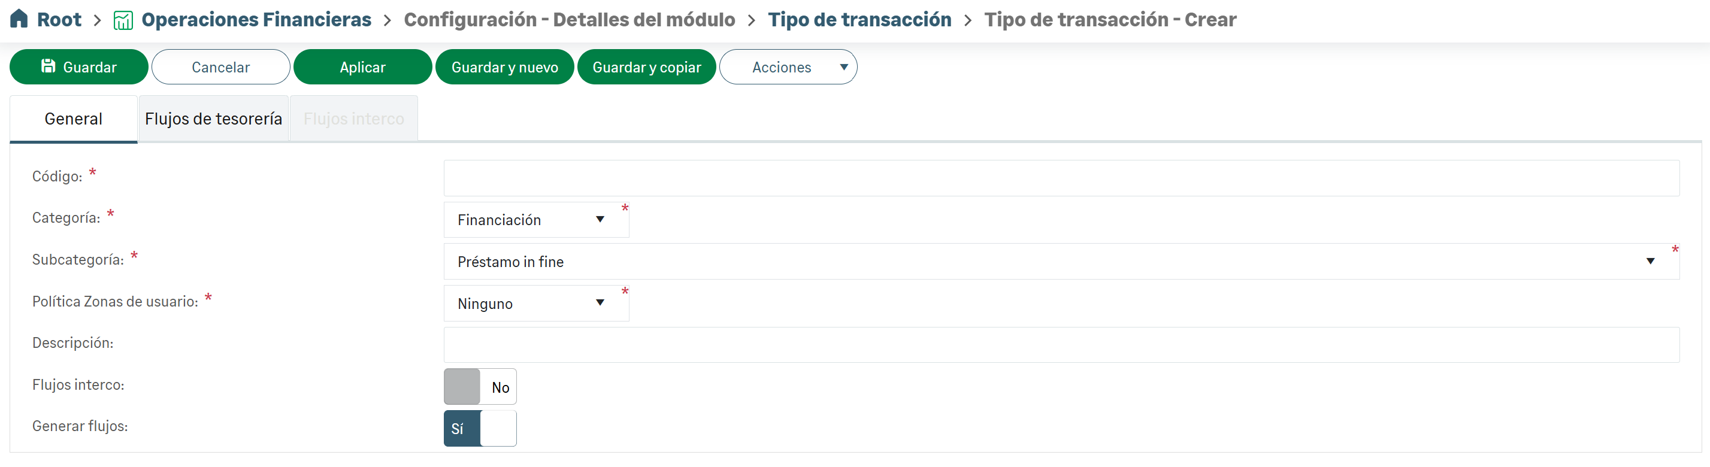The width and height of the screenshot is (1710, 467).
Task: Click Guardar y nuevo button
Action: click(x=504, y=67)
